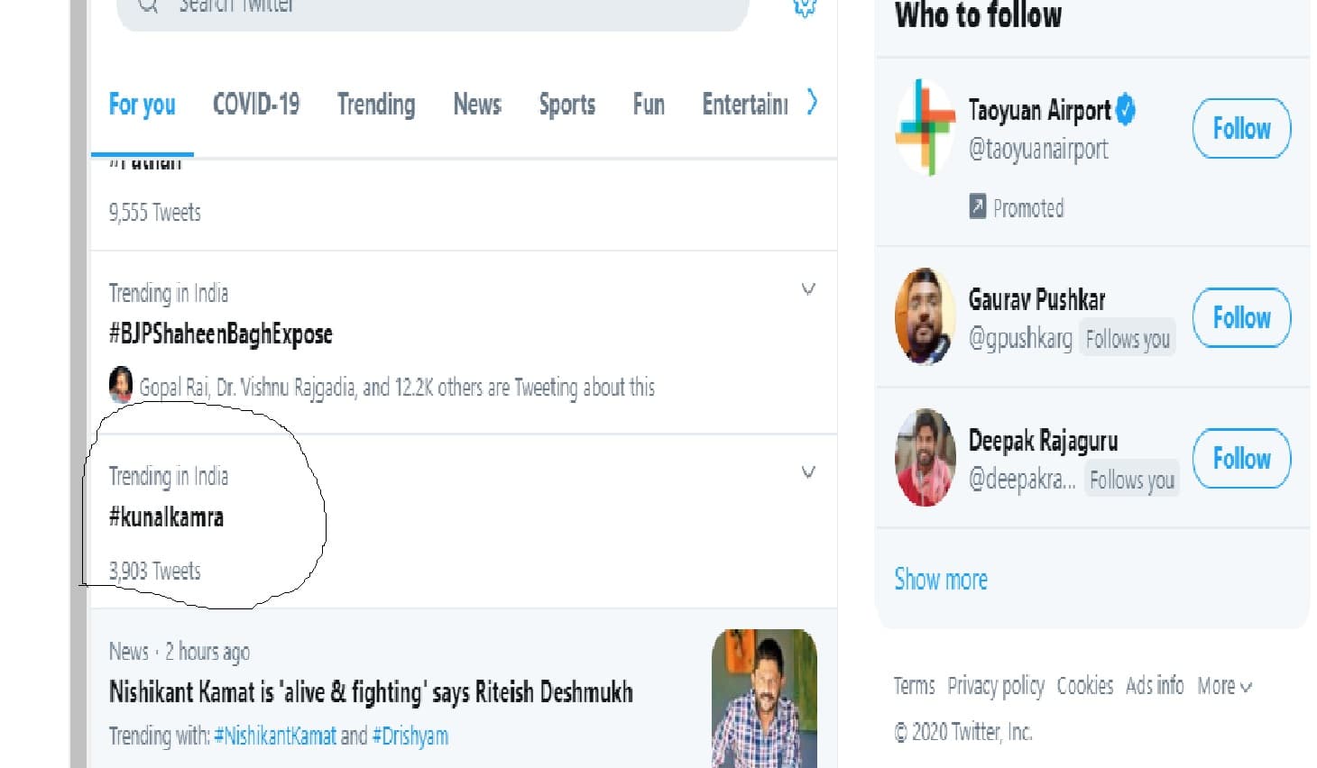Click the Taoyuan Airport avatar logo

tap(925, 127)
